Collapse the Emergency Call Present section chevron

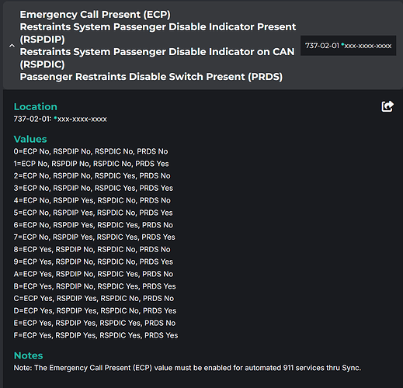12,46
